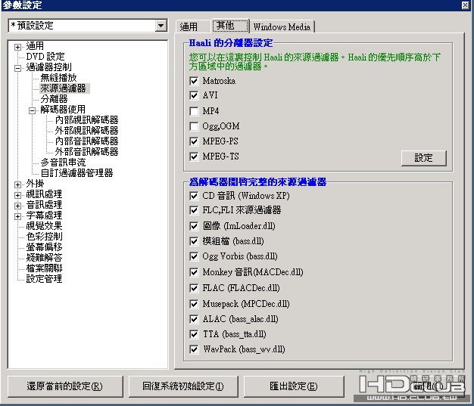Image resolution: width=474 pixels, height=406 pixels.
Task: Select 視覺效果 in the tree
Action: (44, 226)
